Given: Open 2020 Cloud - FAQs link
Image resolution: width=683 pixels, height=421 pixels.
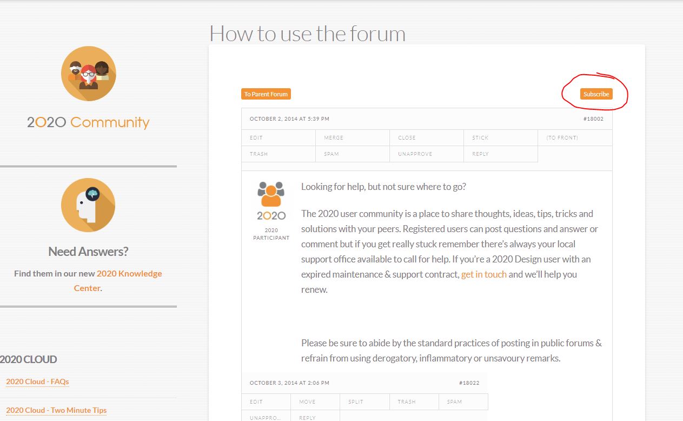Looking at the screenshot, I should tap(37, 381).
